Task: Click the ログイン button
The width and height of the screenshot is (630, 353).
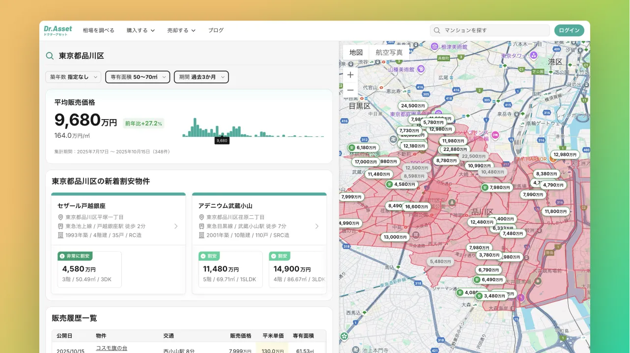Action: [x=569, y=30]
